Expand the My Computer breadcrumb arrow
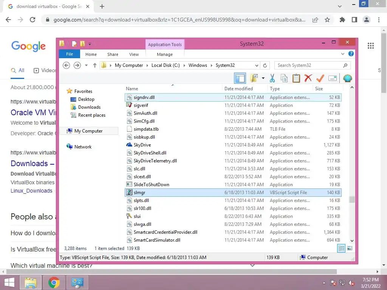The height and width of the screenshot is (290, 387). click(147, 65)
